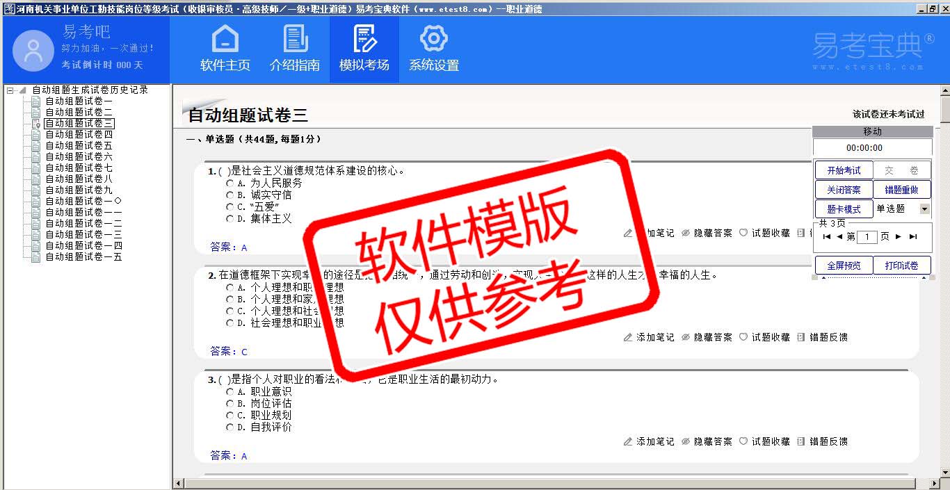The image size is (950, 490).
Task: Click the heart icon to favorite question 3
Action: 743,441
